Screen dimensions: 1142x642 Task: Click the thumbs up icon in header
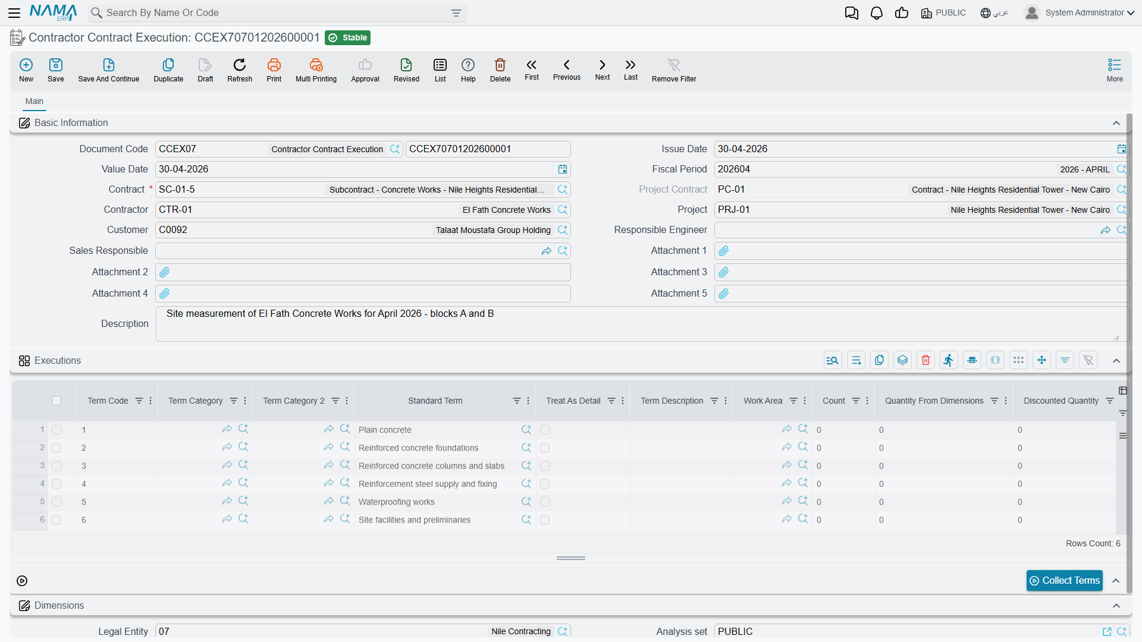pyautogui.click(x=902, y=12)
